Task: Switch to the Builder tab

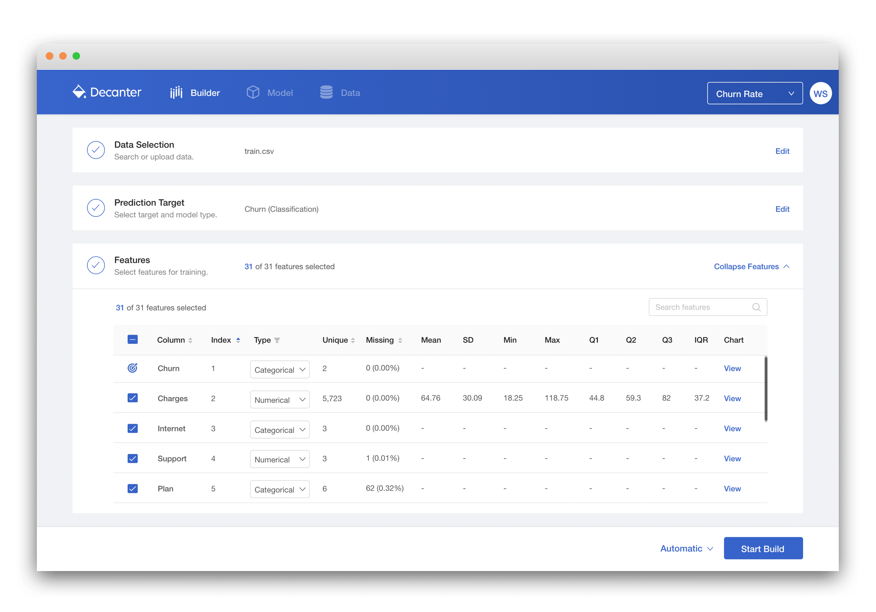Action: [195, 93]
